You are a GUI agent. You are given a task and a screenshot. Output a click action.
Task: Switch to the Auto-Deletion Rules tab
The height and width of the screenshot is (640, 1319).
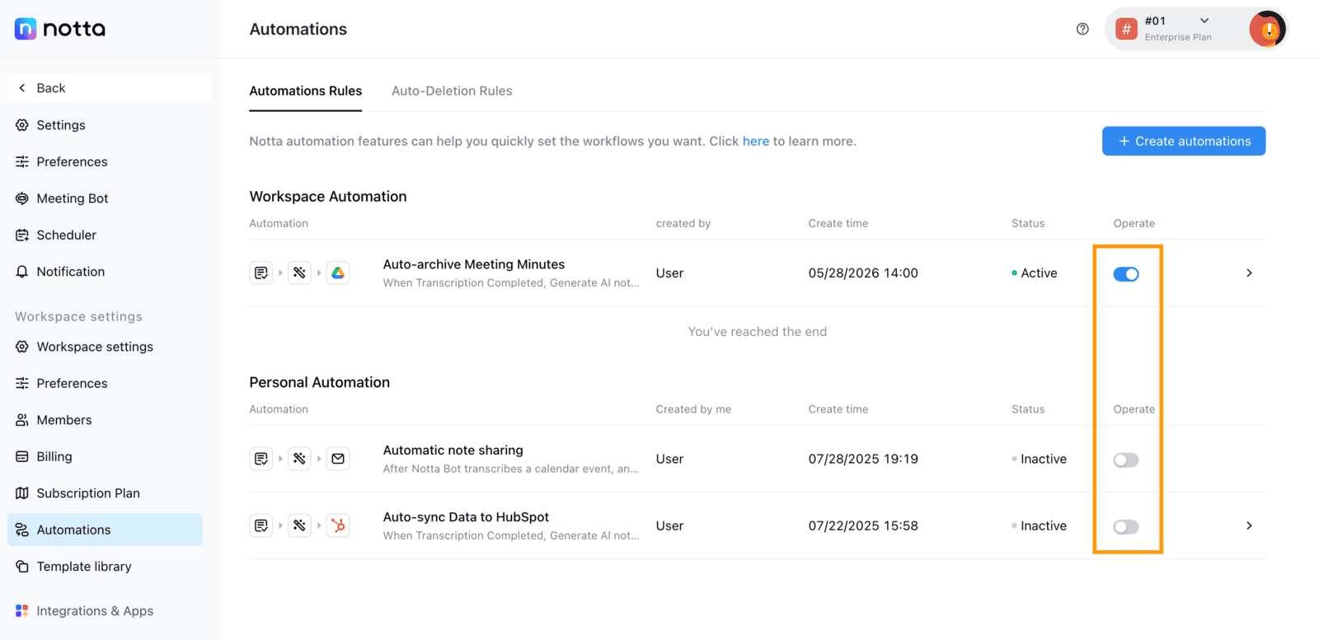tap(452, 91)
